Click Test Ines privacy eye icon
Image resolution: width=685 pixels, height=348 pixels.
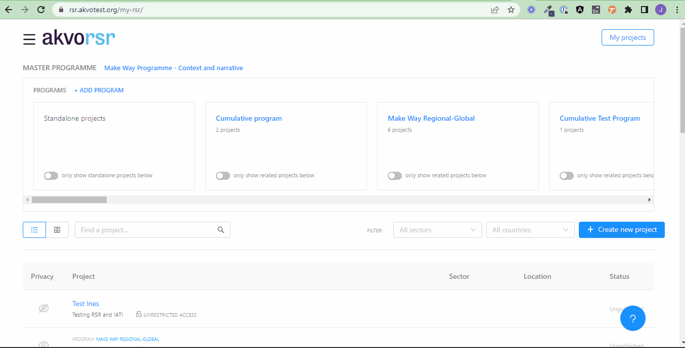coord(44,309)
